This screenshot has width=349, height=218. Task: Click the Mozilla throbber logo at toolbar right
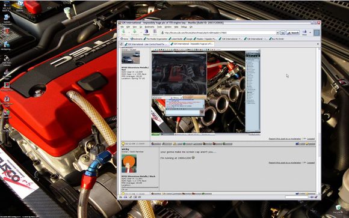(317, 32)
